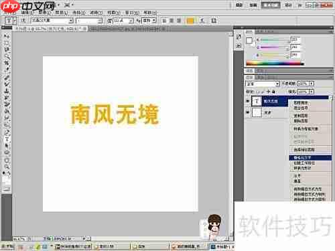Click the status bar zoom percentage field
This screenshot has width=335, height=251.
point(20,239)
